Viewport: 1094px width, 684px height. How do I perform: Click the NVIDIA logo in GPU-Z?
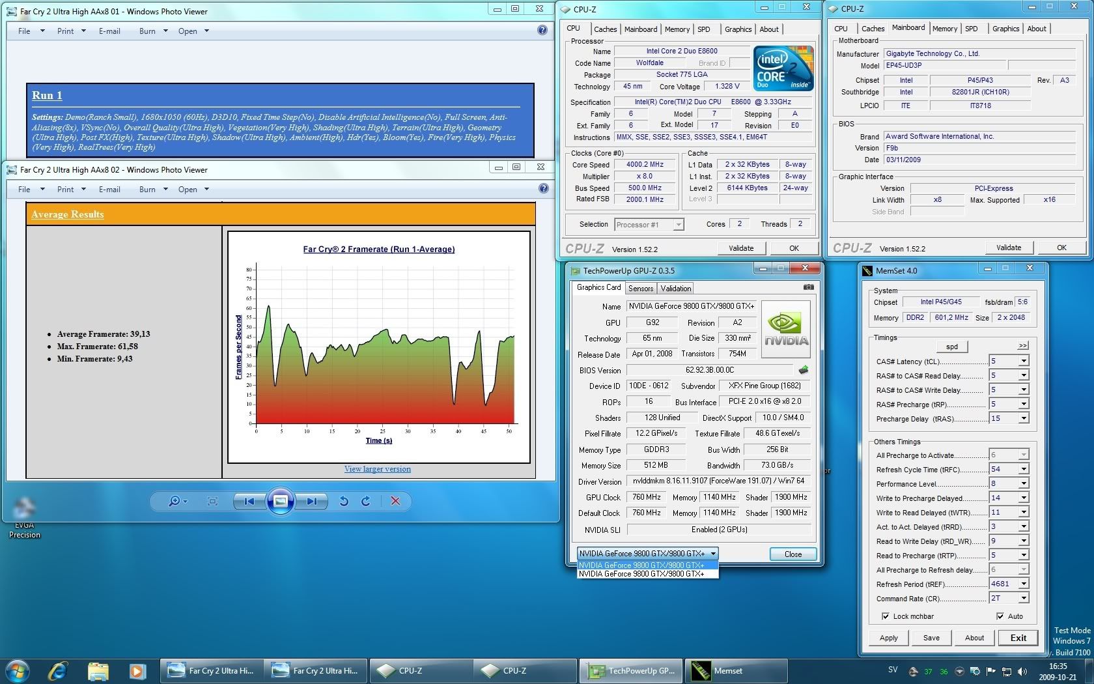pos(786,329)
